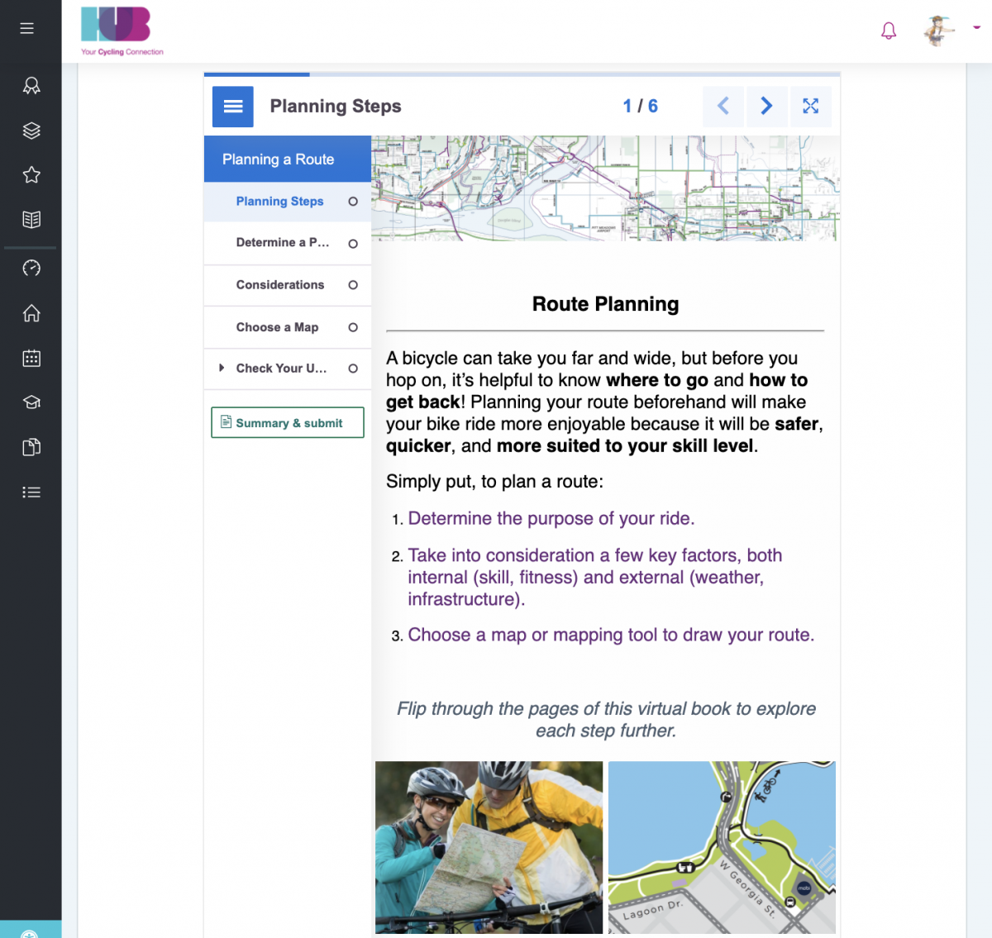This screenshot has width=992, height=938.
Task: Click the Considerations progress circle
Action: pos(353,285)
